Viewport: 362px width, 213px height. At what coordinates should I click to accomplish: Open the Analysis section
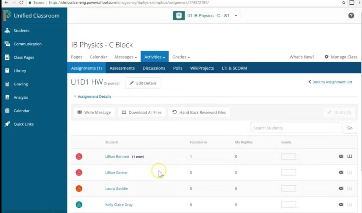21,97
